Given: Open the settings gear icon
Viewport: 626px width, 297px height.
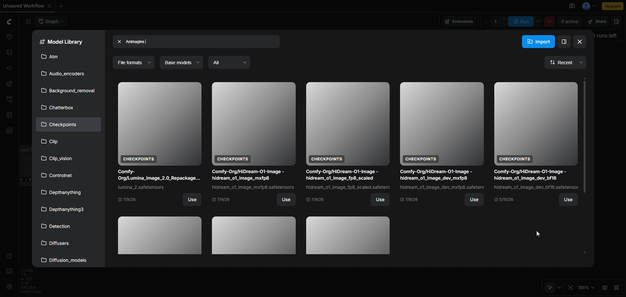Looking at the screenshot, I should [x=9, y=286].
